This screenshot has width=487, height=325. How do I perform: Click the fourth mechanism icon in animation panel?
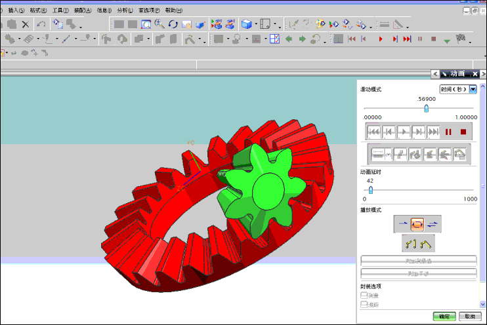coord(430,154)
